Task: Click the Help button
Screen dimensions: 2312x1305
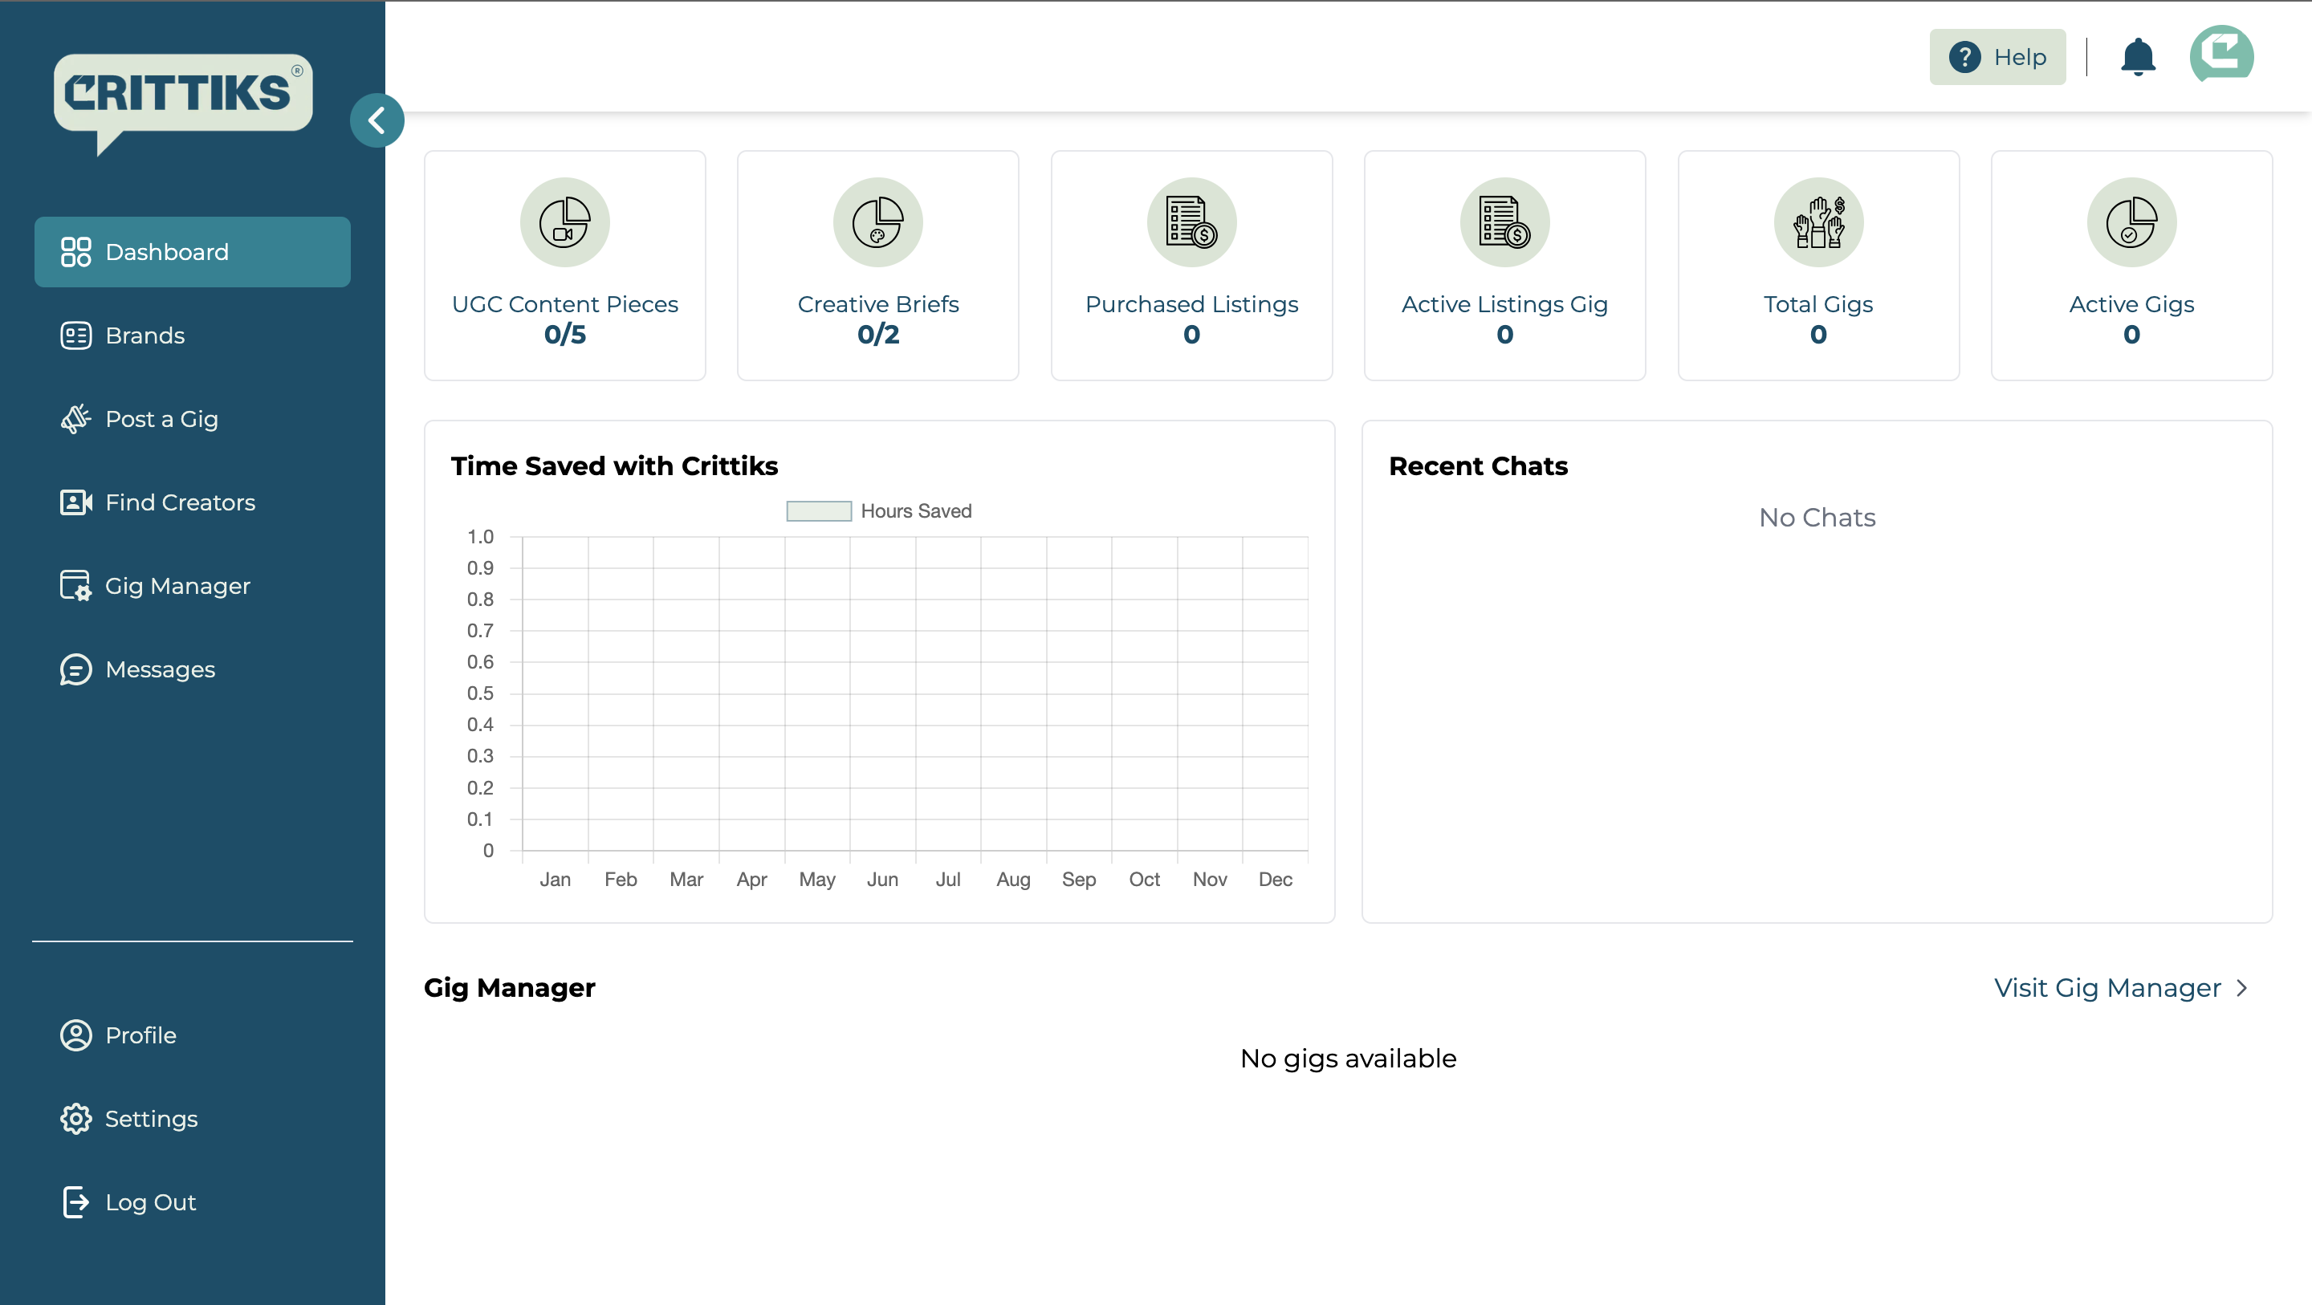Action: click(x=1998, y=58)
